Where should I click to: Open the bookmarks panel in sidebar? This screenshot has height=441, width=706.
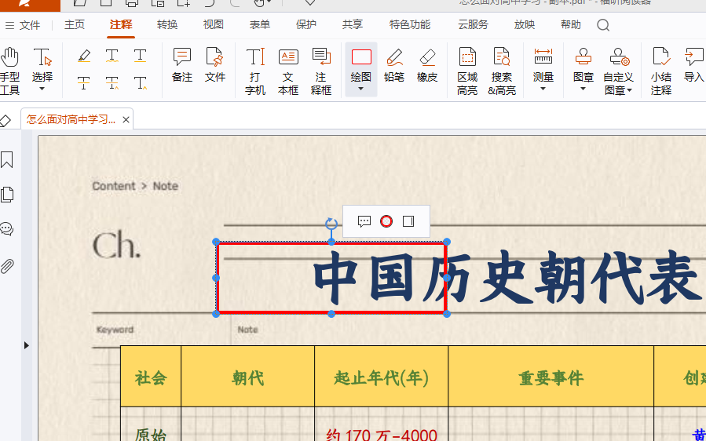(x=7, y=160)
